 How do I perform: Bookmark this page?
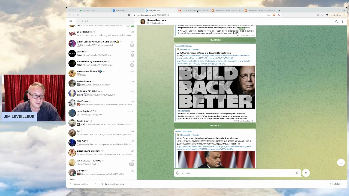pyautogui.click(x=129, y=15)
